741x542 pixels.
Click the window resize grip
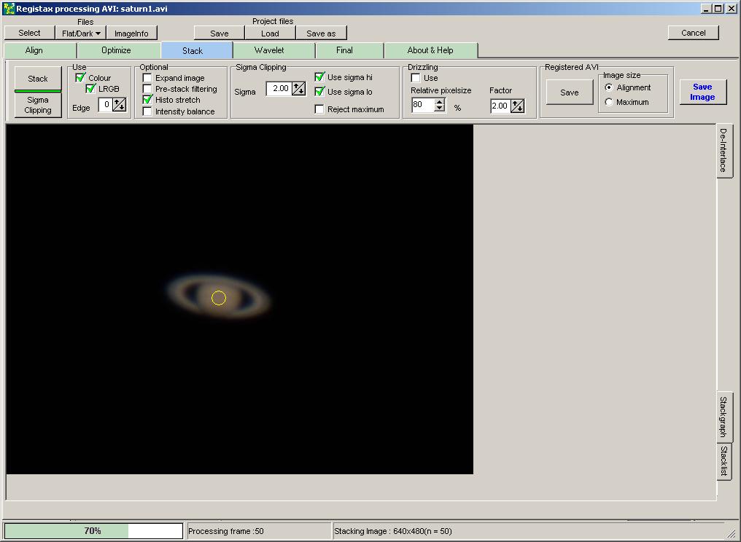pyautogui.click(x=731, y=533)
